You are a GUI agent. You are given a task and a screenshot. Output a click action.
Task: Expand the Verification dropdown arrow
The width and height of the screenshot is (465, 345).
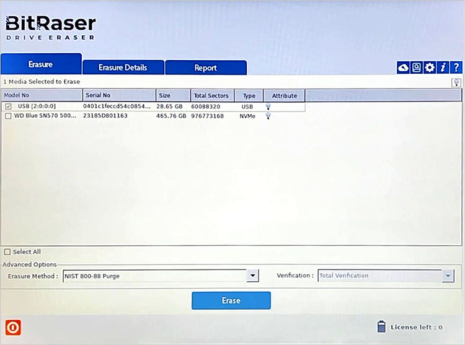click(x=448, y=276)
